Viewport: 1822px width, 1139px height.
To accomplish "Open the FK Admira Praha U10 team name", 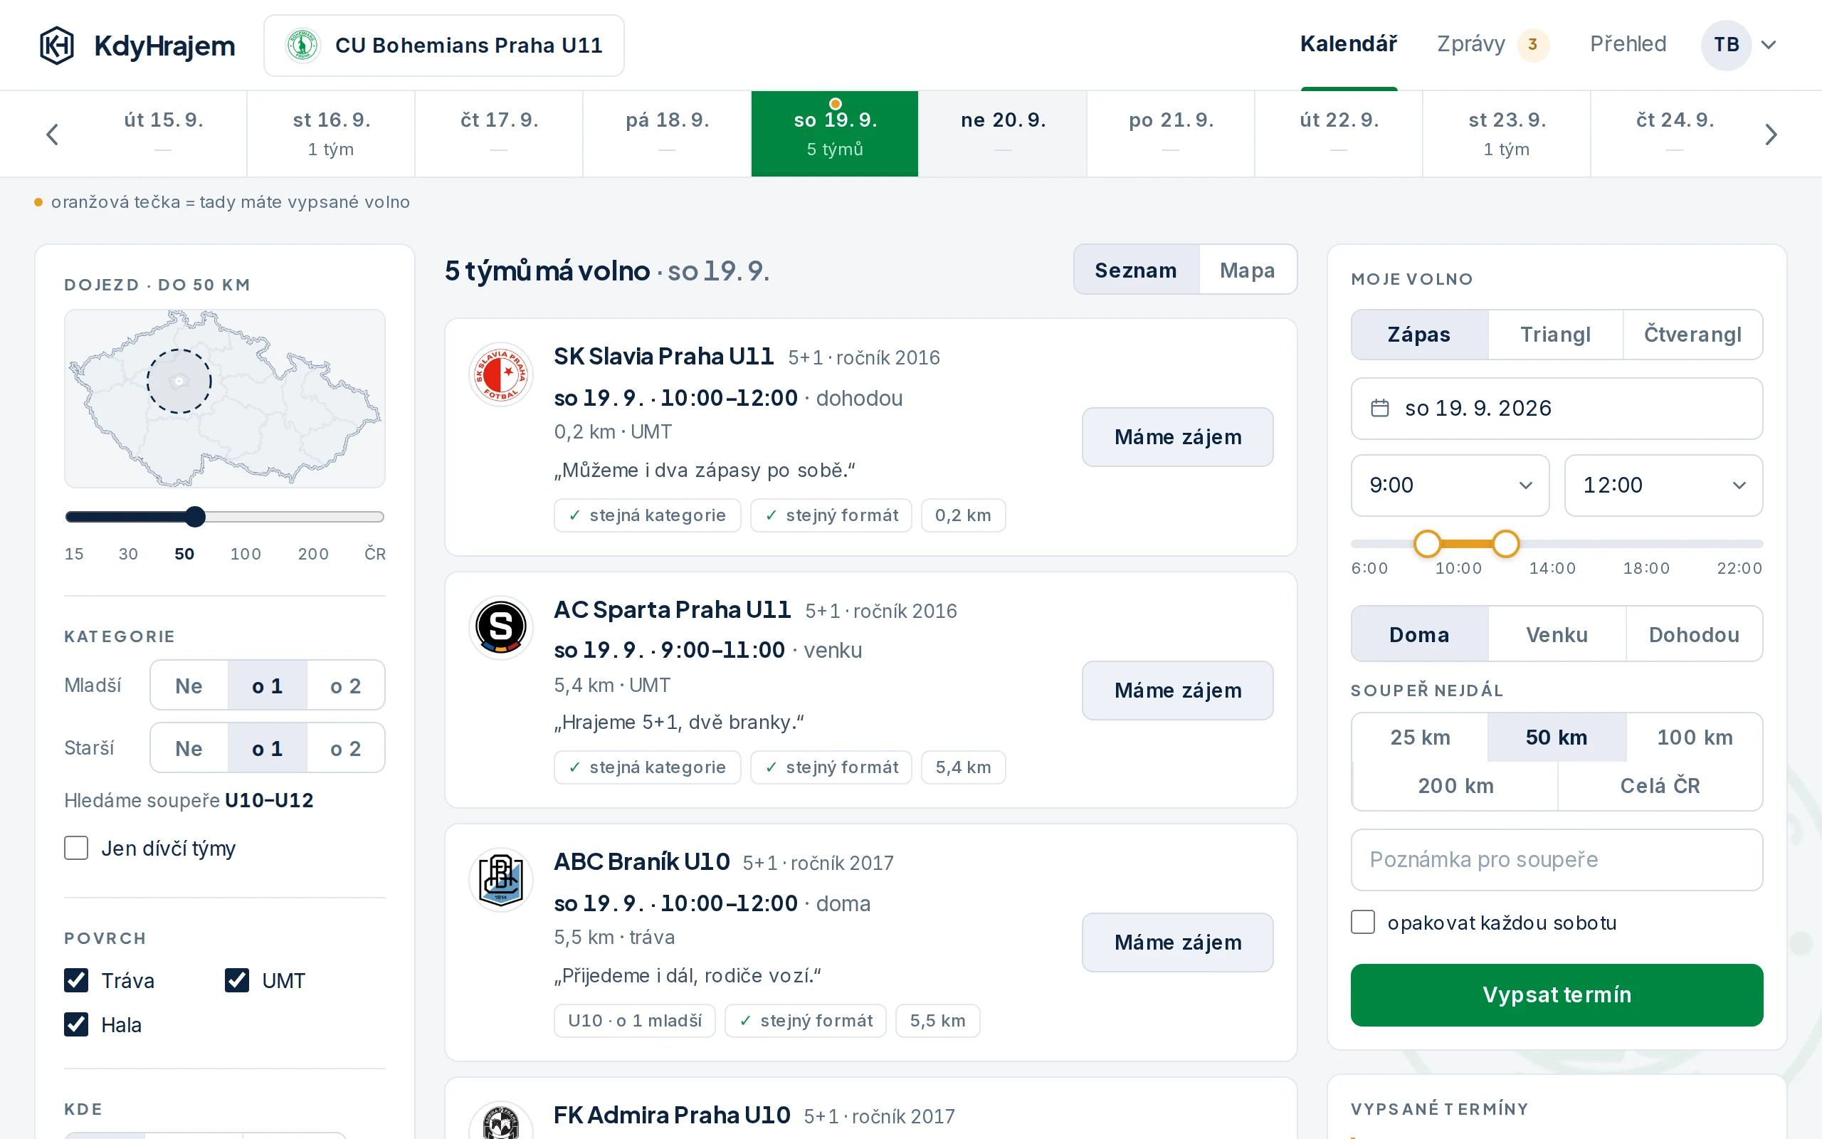I will point(672,1115).
